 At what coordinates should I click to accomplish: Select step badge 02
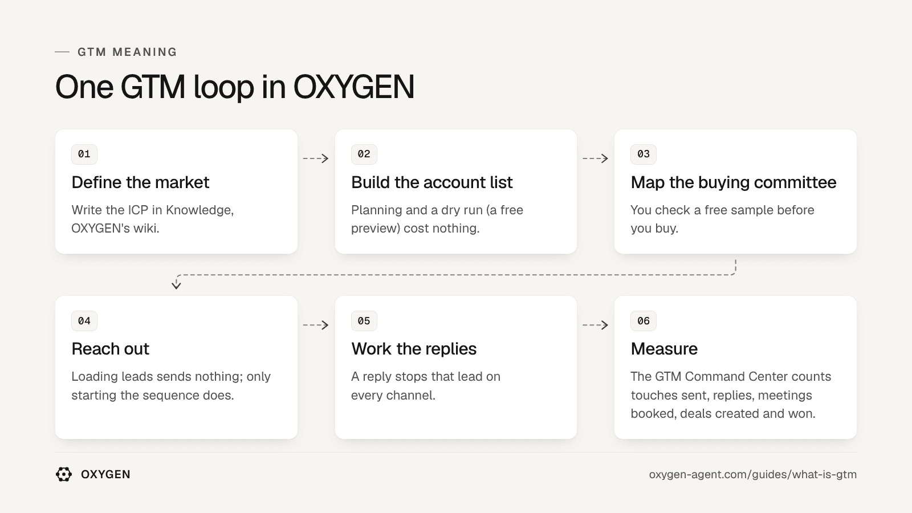pyautogui.click(x=364, y=154)
